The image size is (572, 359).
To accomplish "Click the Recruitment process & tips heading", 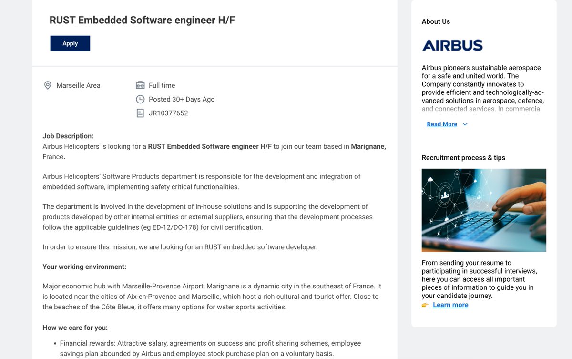I will click(463, 158).
